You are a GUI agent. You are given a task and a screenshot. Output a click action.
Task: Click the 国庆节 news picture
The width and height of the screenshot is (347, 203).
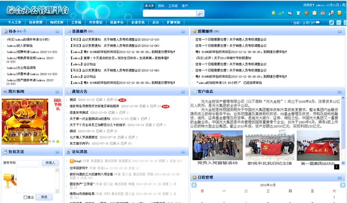[25, 121]
